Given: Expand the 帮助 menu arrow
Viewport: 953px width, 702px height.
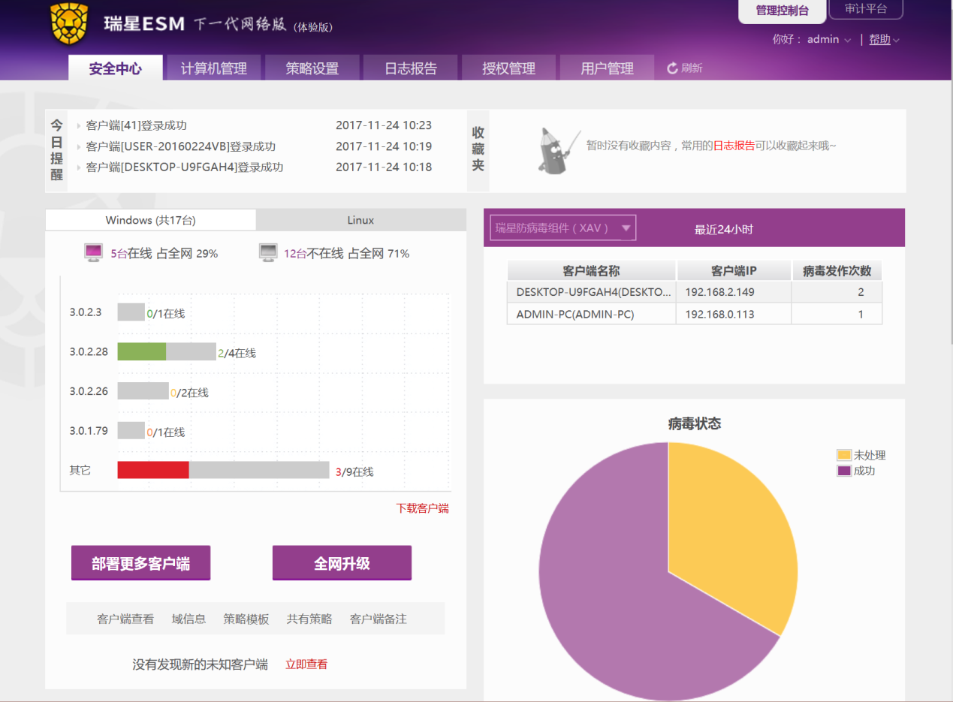Looking at the screenshot, I should 896,41.
